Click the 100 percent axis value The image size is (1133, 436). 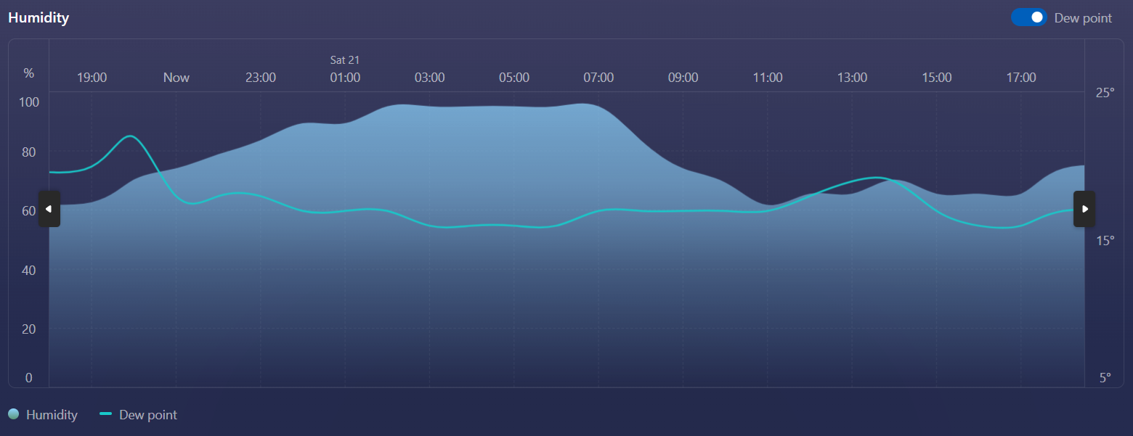coord(29,102)
